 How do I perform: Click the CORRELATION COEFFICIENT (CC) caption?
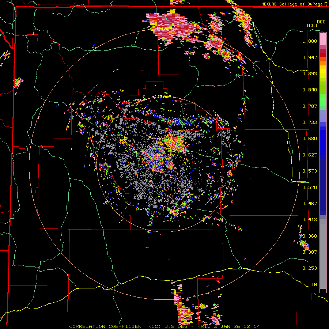(x=115, y=326)
